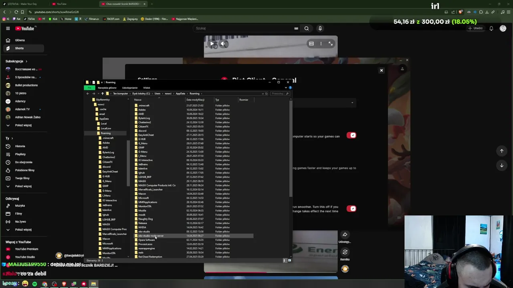Viewport: 513px width, 288px height.
Task: Select NVIDIA folder in file list
Action: (142, 228)
